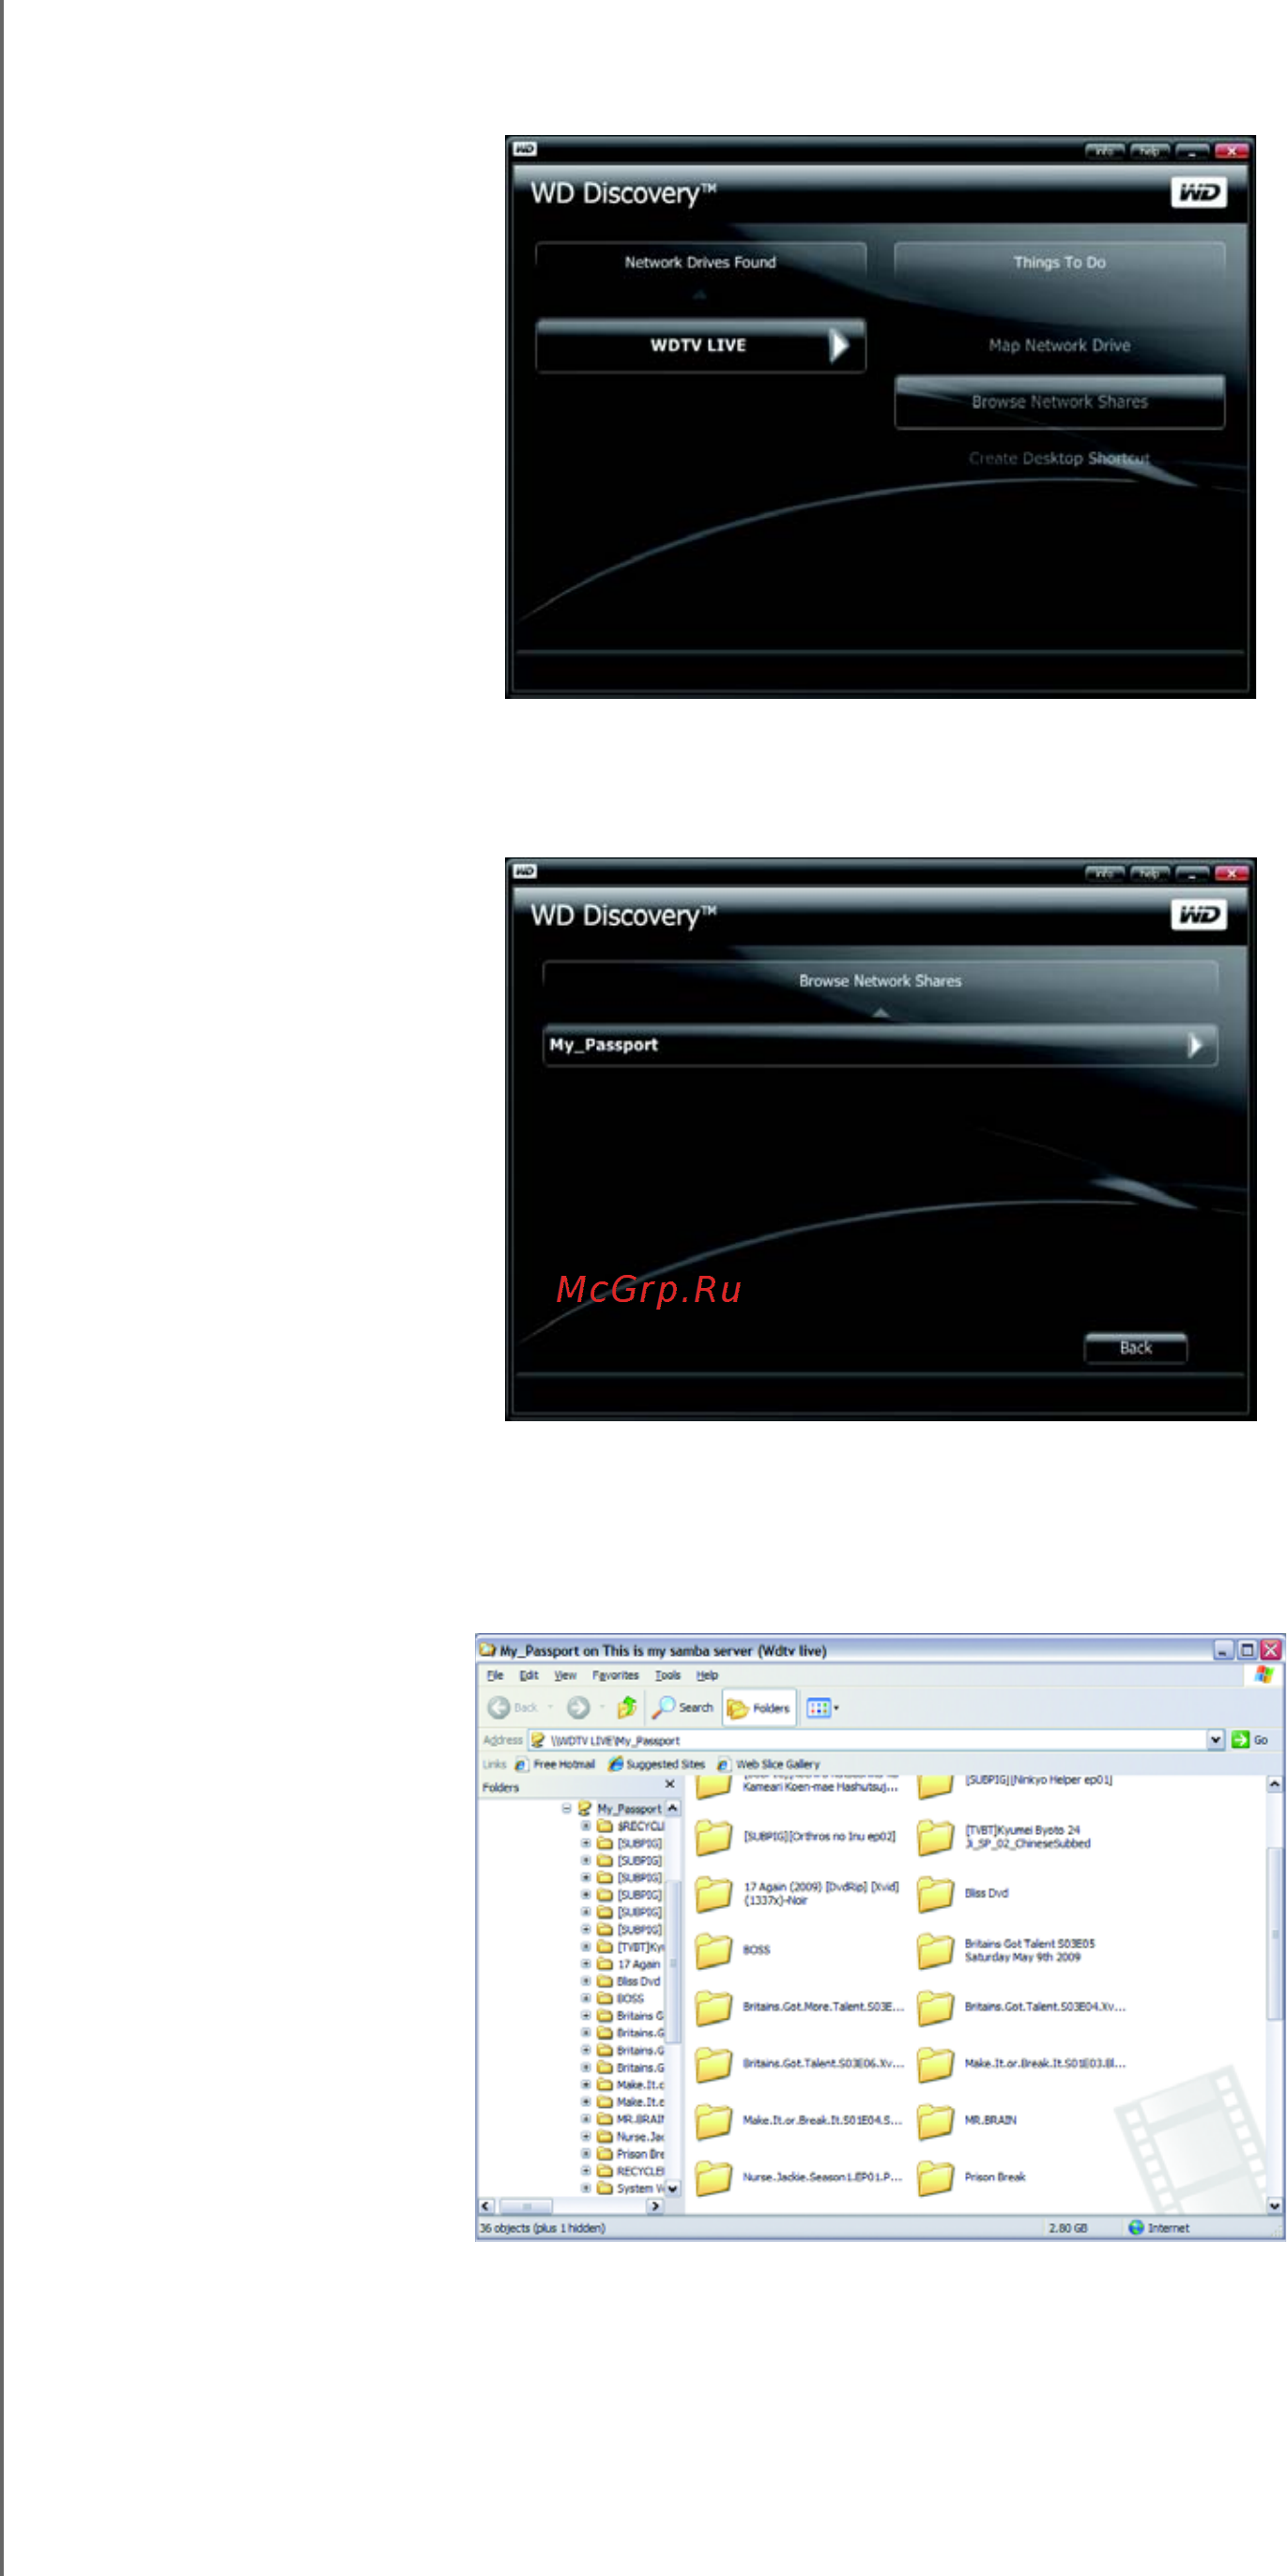Viewport: 1287px width, 2576px height.
Task: Click Create Desktop Shortcut option
Action: pos(1059,459)
